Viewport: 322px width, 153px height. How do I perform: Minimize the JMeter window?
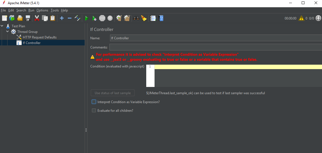point(290,3)
